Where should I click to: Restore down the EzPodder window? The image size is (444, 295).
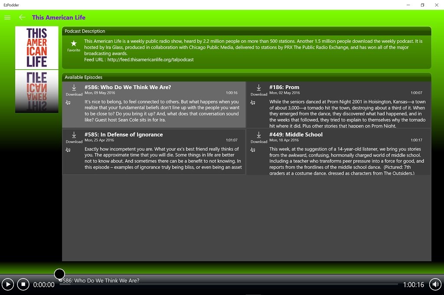[x=422, y=5]
